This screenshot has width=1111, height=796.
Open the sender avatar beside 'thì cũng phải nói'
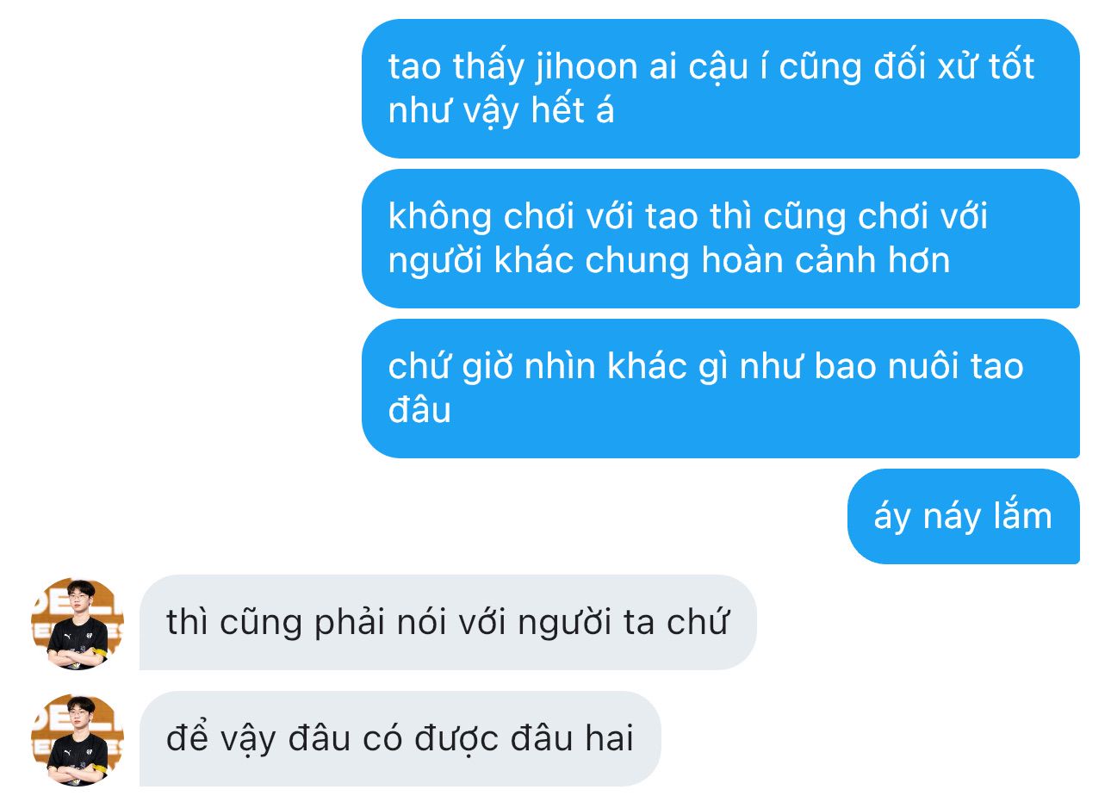pyautogui.click(x=78, y=624)
